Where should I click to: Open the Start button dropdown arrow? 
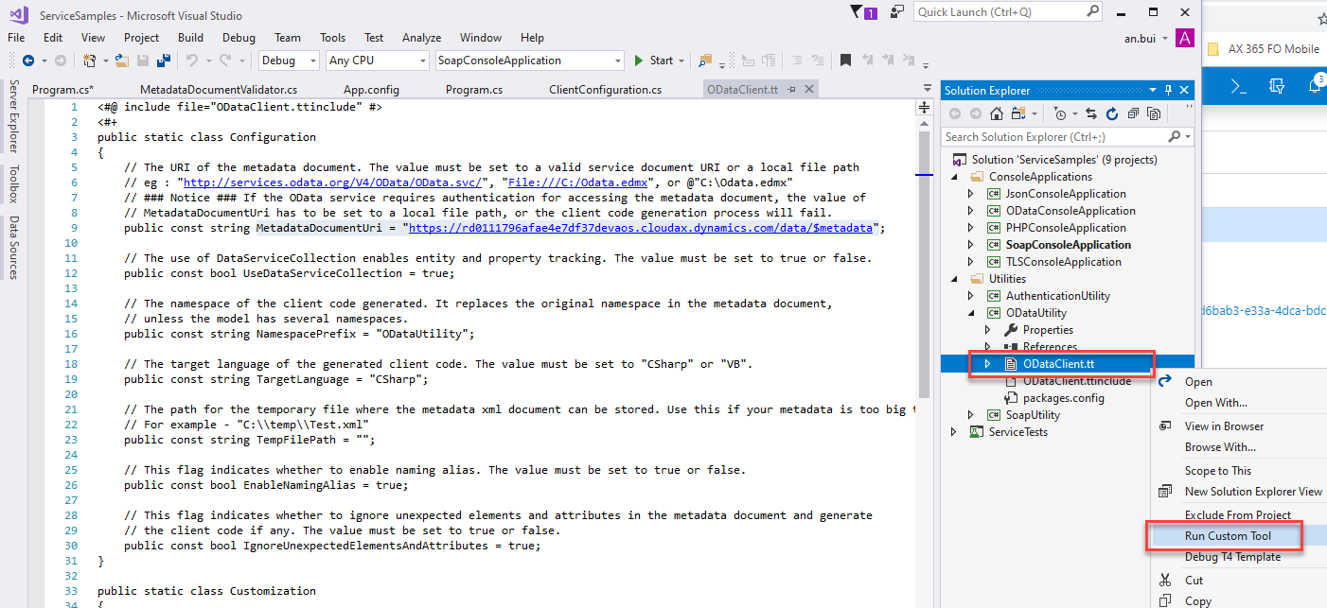point(682,61)
